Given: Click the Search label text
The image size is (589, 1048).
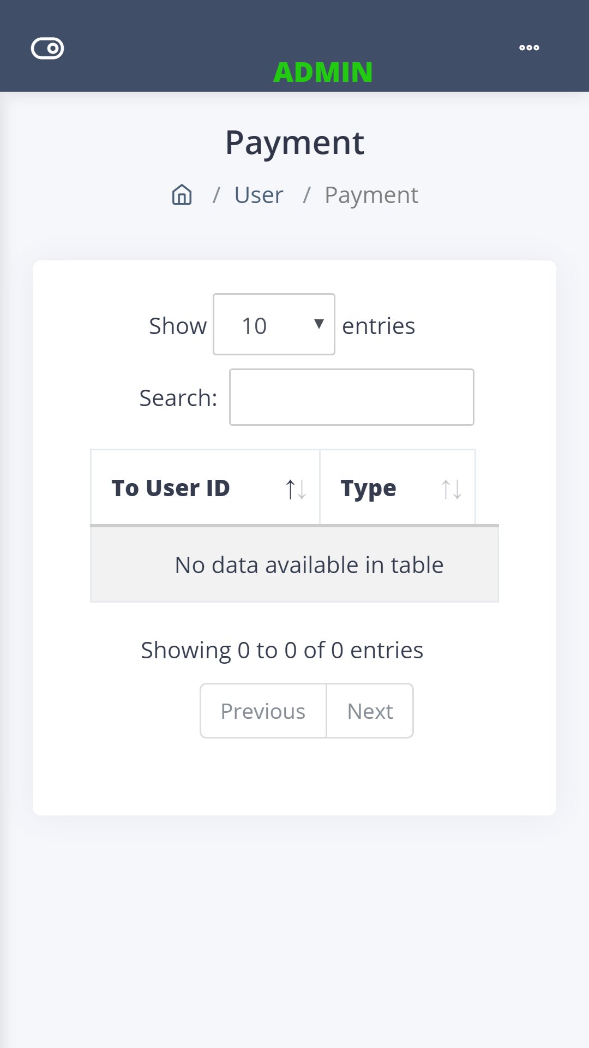Looking at the screenshot, I should point(178,398).
